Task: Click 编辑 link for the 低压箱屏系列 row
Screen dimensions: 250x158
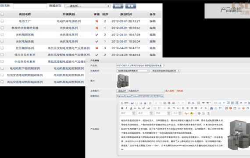Action: [x=153, y=48]
